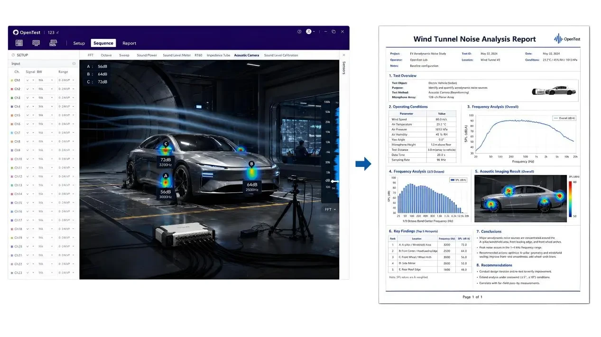Image resolution: width=601 pixels, height=337 pixels.
Task: Select the Ch18 channel row label
Action: pyautogui.click(x=18, y=229)
